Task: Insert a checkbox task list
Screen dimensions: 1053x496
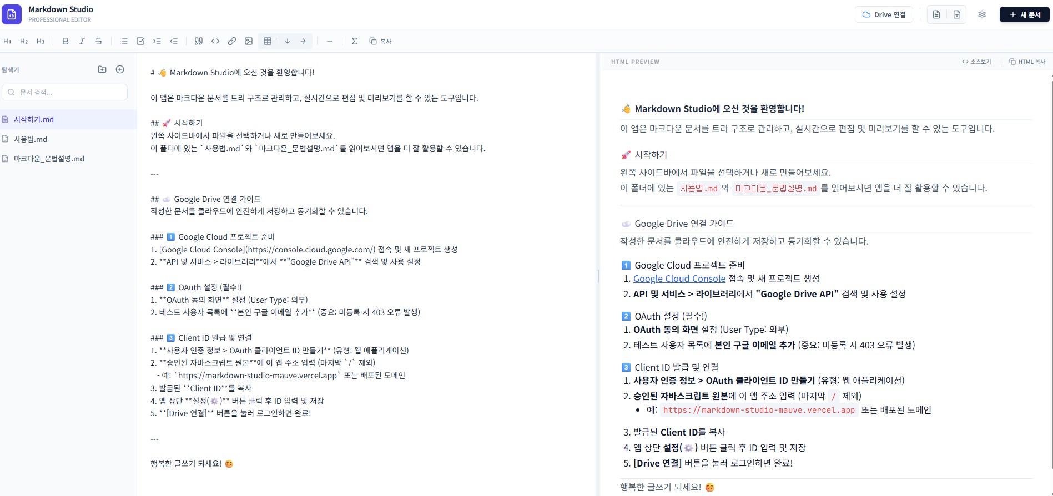Action: (140, 41)
